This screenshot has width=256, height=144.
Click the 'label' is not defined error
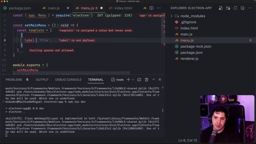pyautogui.click(x=77, y=40)
